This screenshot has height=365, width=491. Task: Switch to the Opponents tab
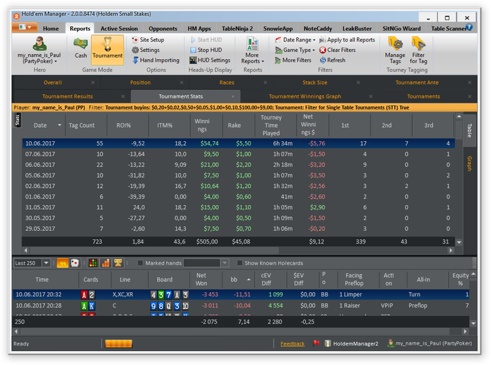(163, 29)
